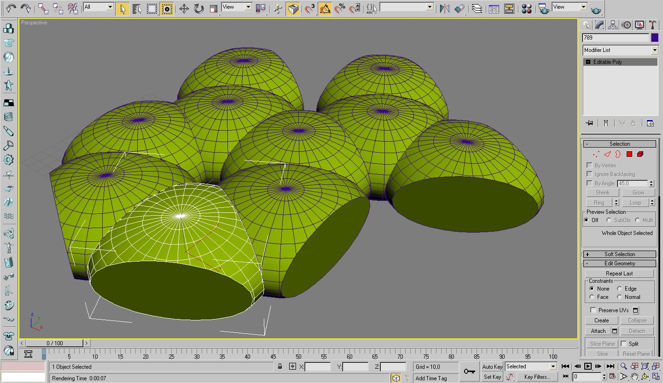Enable the Split checkbox

[623, 343]
